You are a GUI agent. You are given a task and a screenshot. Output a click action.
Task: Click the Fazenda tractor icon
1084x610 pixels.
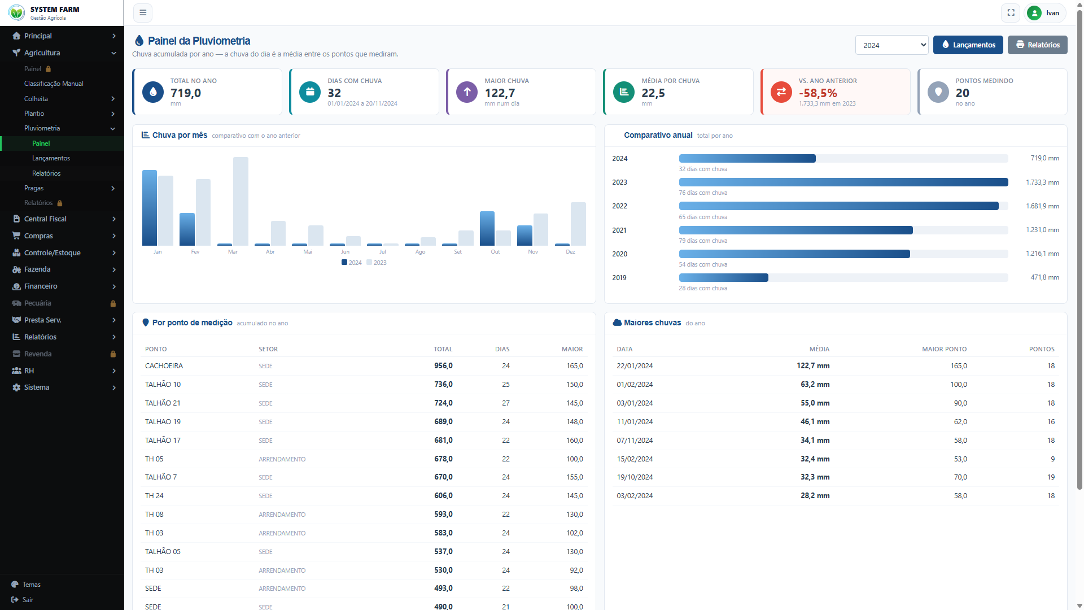point(16,269)
